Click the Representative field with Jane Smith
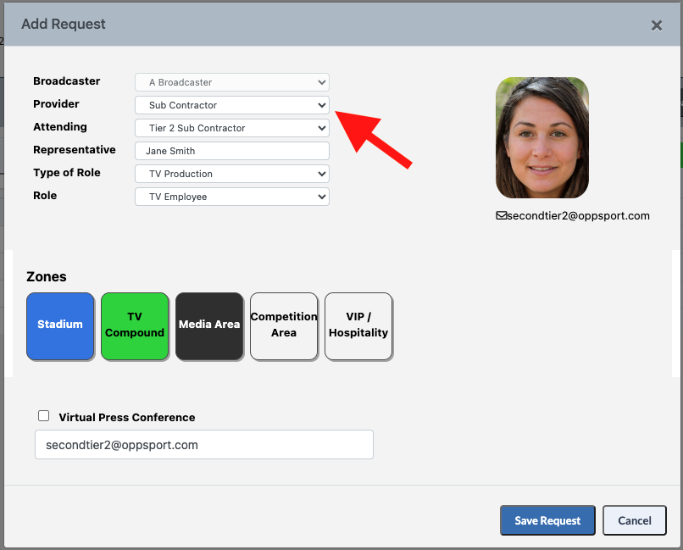This screenshot has width=683, height=550. point(232,151)
